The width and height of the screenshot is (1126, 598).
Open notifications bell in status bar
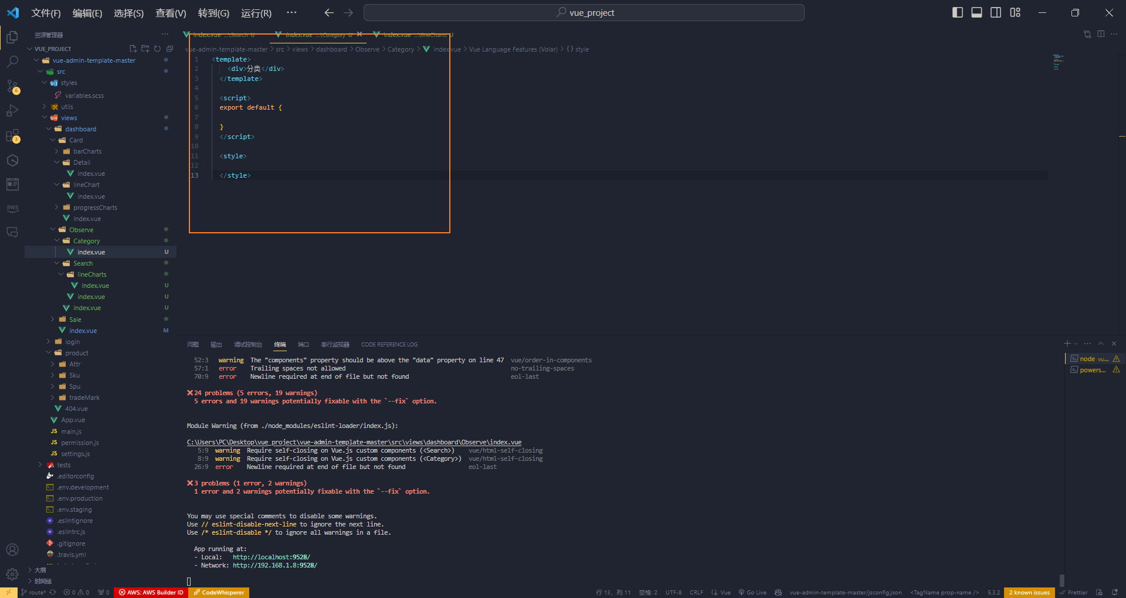(x=1115, y=593)
